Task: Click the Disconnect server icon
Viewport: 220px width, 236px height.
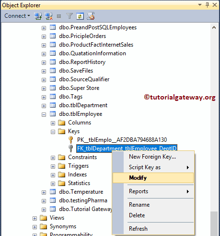Action: pos(48,16)
